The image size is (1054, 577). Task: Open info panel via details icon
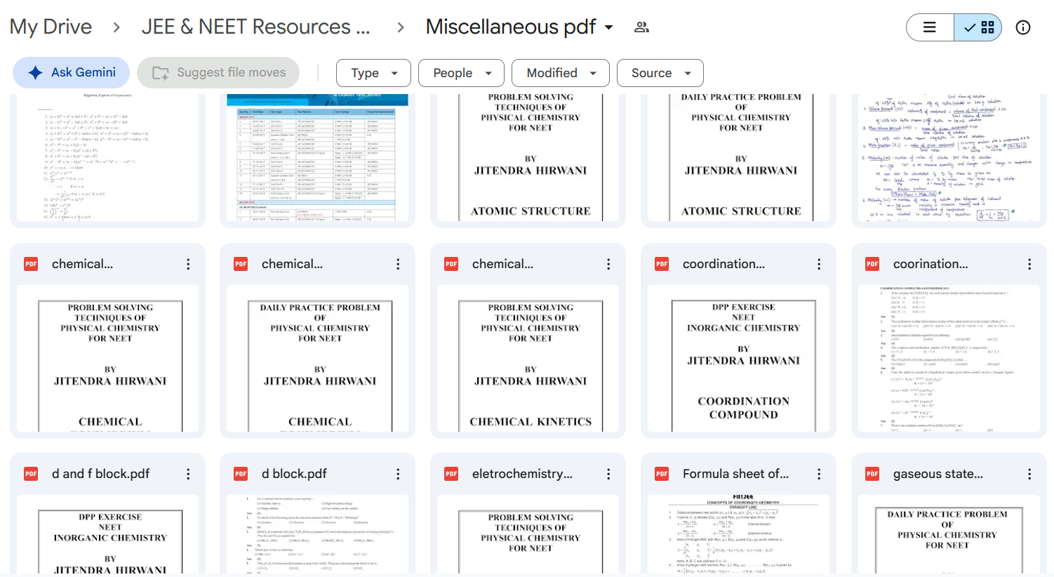1023,27
